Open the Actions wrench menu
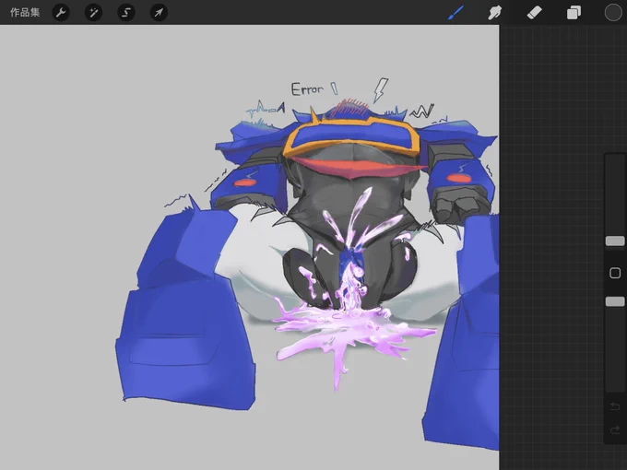Screen dimensions: 627x470 pyautogui.click(x=61, y=13)
